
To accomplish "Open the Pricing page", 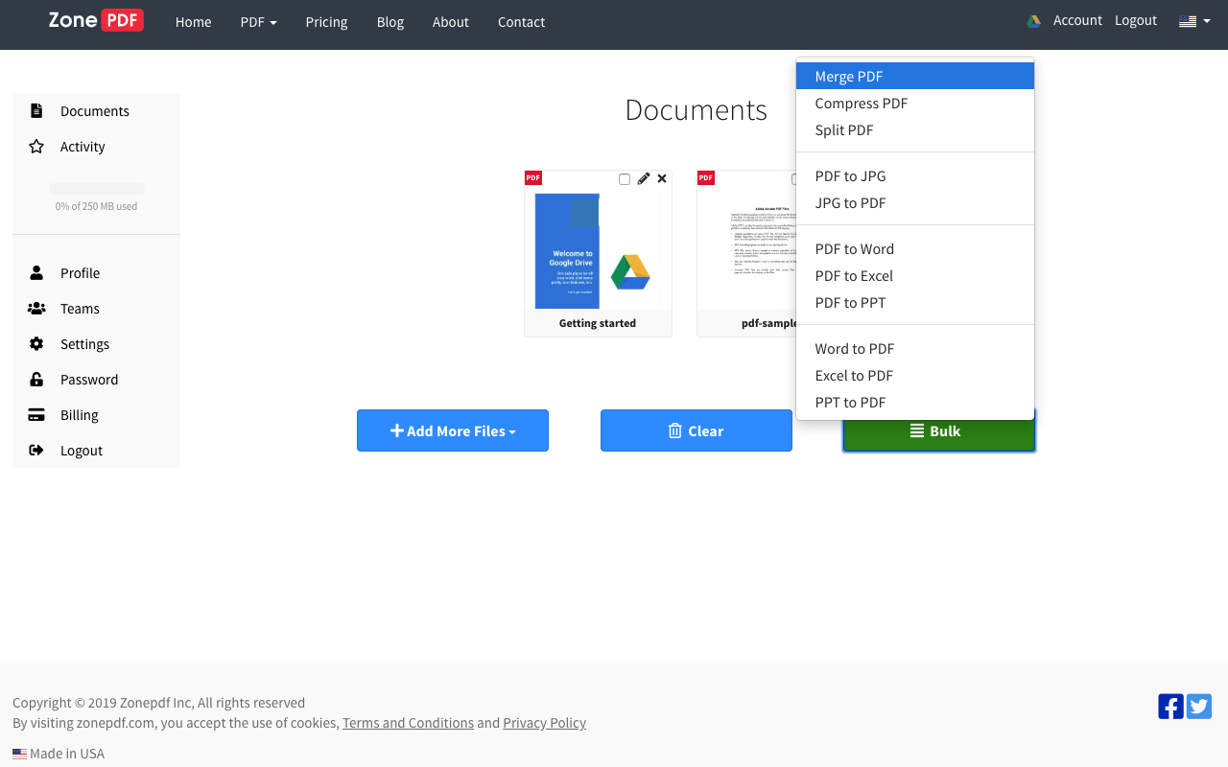I will [x=326, y=21].
